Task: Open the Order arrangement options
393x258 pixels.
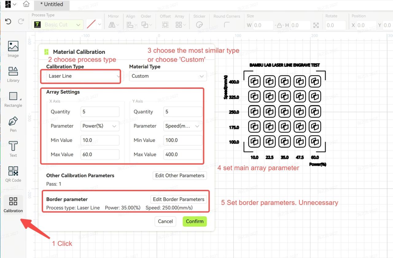Action: point(146,25)
